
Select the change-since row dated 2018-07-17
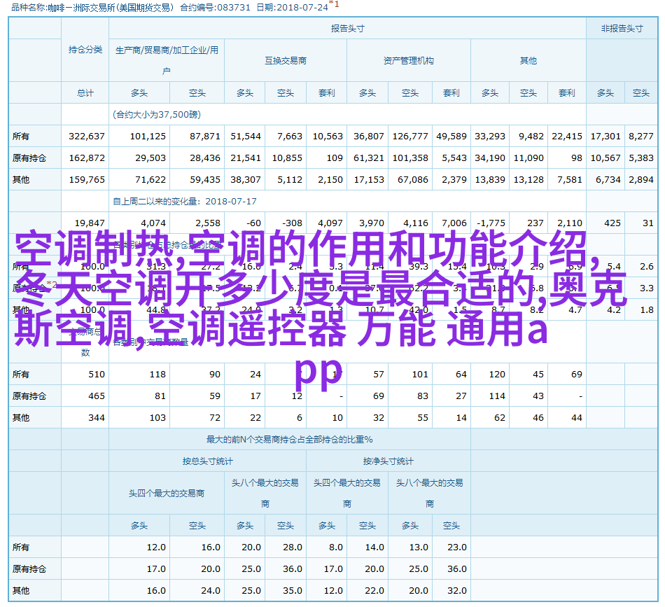pyautogui.click(x=185, y=201)
